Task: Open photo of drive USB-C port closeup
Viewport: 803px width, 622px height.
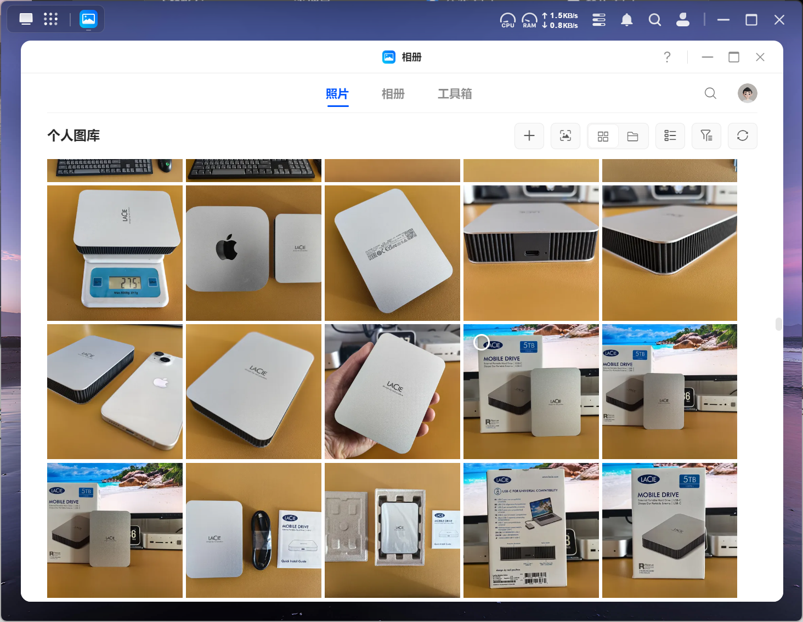Action: [x=531, y=253]
